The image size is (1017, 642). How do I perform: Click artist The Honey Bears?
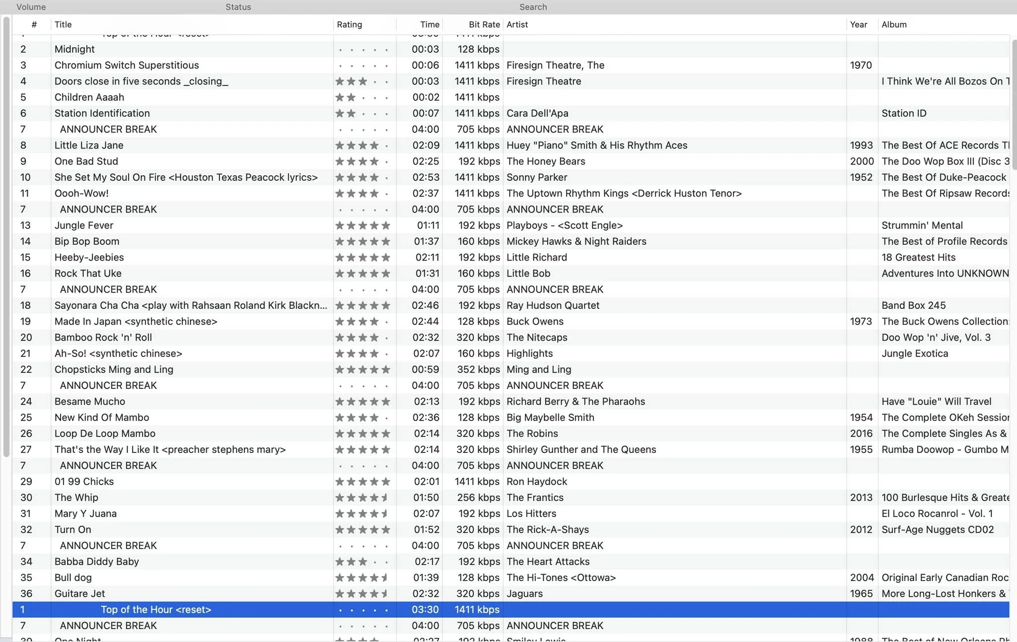pos(546,161)
